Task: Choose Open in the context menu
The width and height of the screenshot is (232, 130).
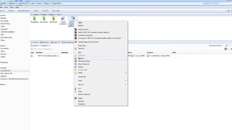Action: coord(80,23)
